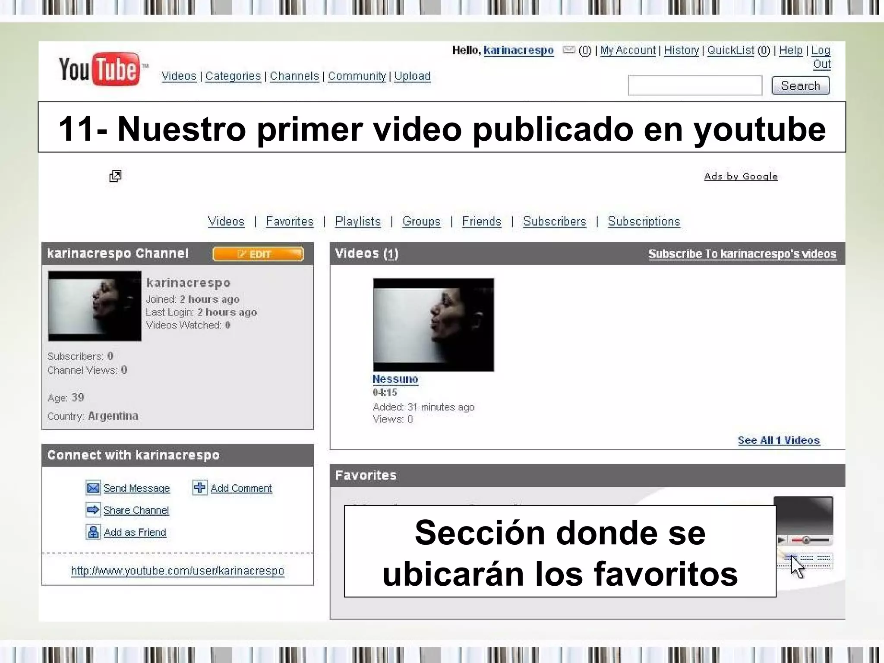This screenshot has width=884, height=663.
Task: Open Videos in top navigation
Action: 179,76
